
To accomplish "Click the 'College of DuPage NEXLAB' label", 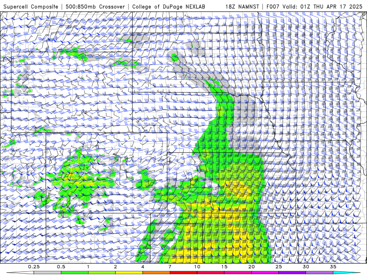I will (168, 7).
